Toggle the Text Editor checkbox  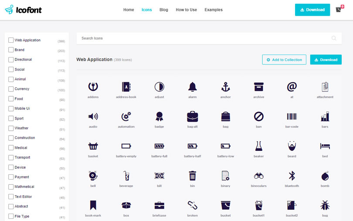pyautogui.click(x=11, y=197)
